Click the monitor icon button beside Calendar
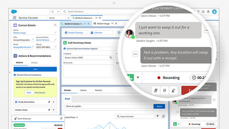This screenshot has height=129, width=229. [x=119, y=33]
